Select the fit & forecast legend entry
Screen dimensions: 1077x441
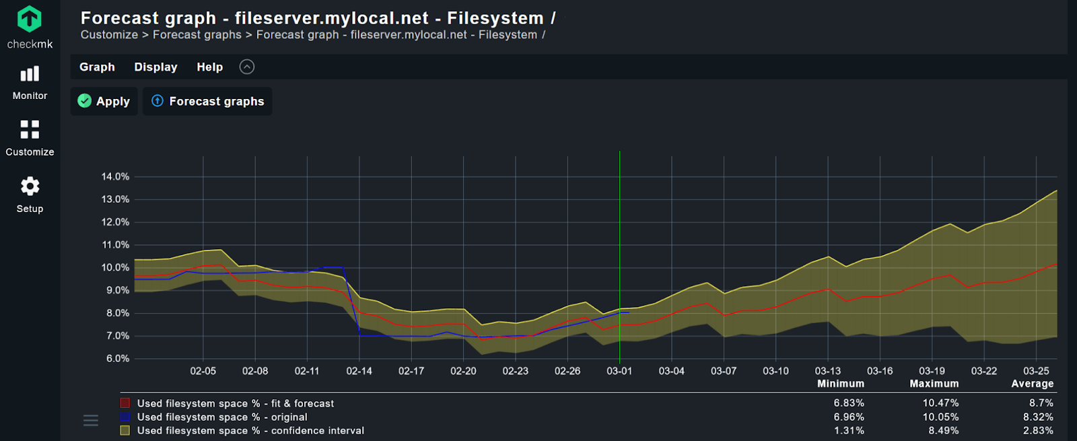click(x=235, y=403)
